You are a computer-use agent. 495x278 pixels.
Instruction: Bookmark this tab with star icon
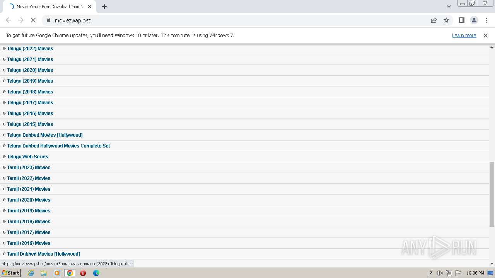point(446,20)
